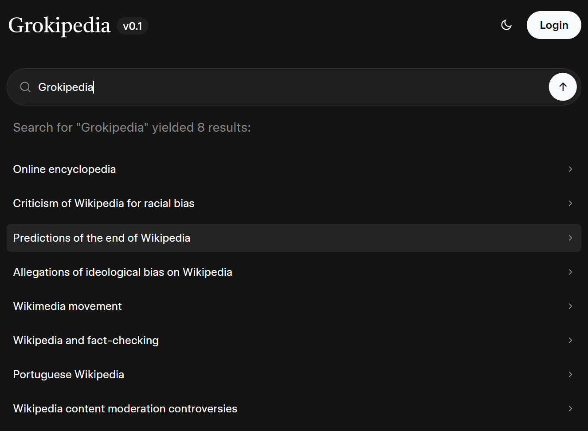Click inside the Grokipedia search field
The height and width of the screenshot is (431, 588).
(284, 87)
